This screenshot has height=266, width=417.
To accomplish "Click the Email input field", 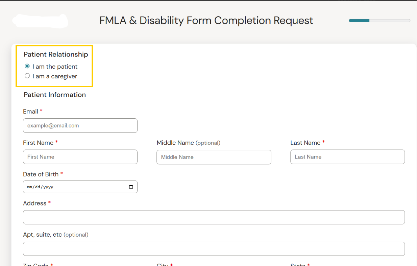I will [x=80, y=126].
